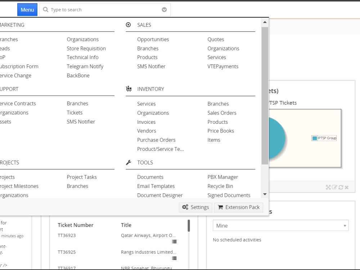Open the Extension Pack button
The image size is (360, 270).
coord(239,207)
